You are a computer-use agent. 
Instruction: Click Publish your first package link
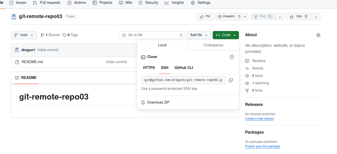click(x=262, y=146)
